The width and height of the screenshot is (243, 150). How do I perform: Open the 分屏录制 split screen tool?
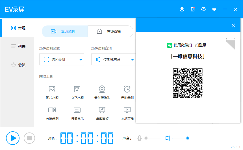(x=52, y=113)
